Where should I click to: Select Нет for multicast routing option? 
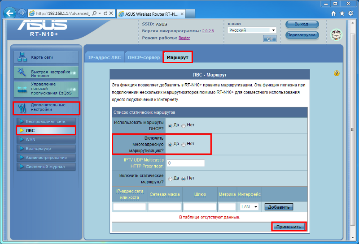click(x=184, y=144)
